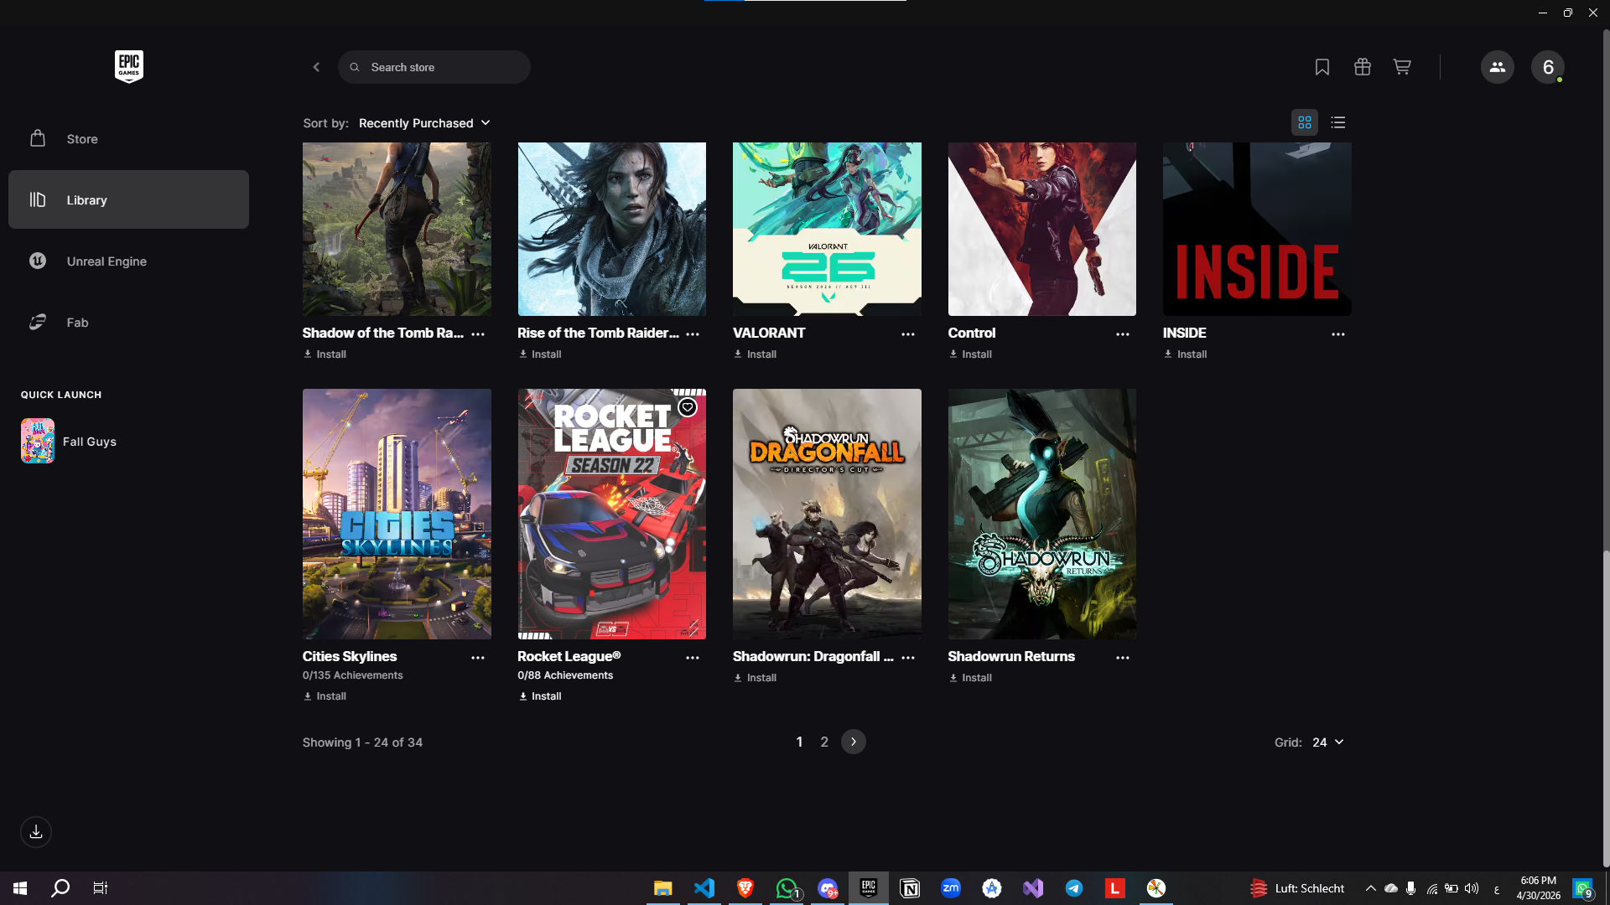Open Brave browser from taskbar

pos(745,888)
